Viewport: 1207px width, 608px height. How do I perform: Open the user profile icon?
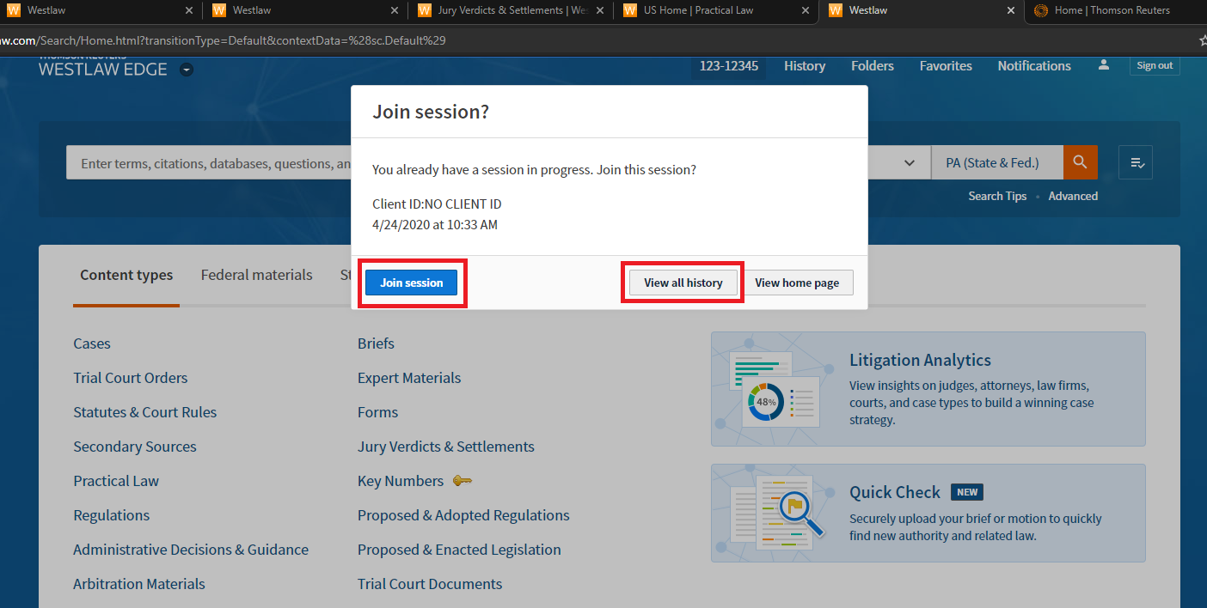[1104, 65]
